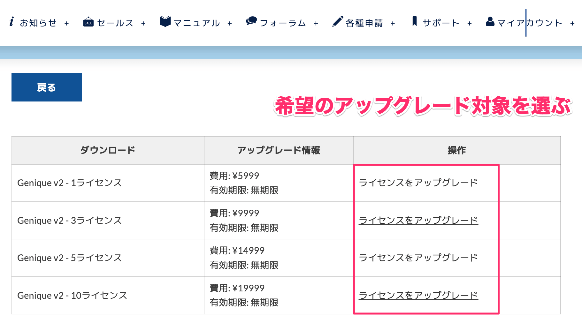Expand the マニュアル menu plus sign
This screenshot has height=330, width=582.
[x=230, y=23]
